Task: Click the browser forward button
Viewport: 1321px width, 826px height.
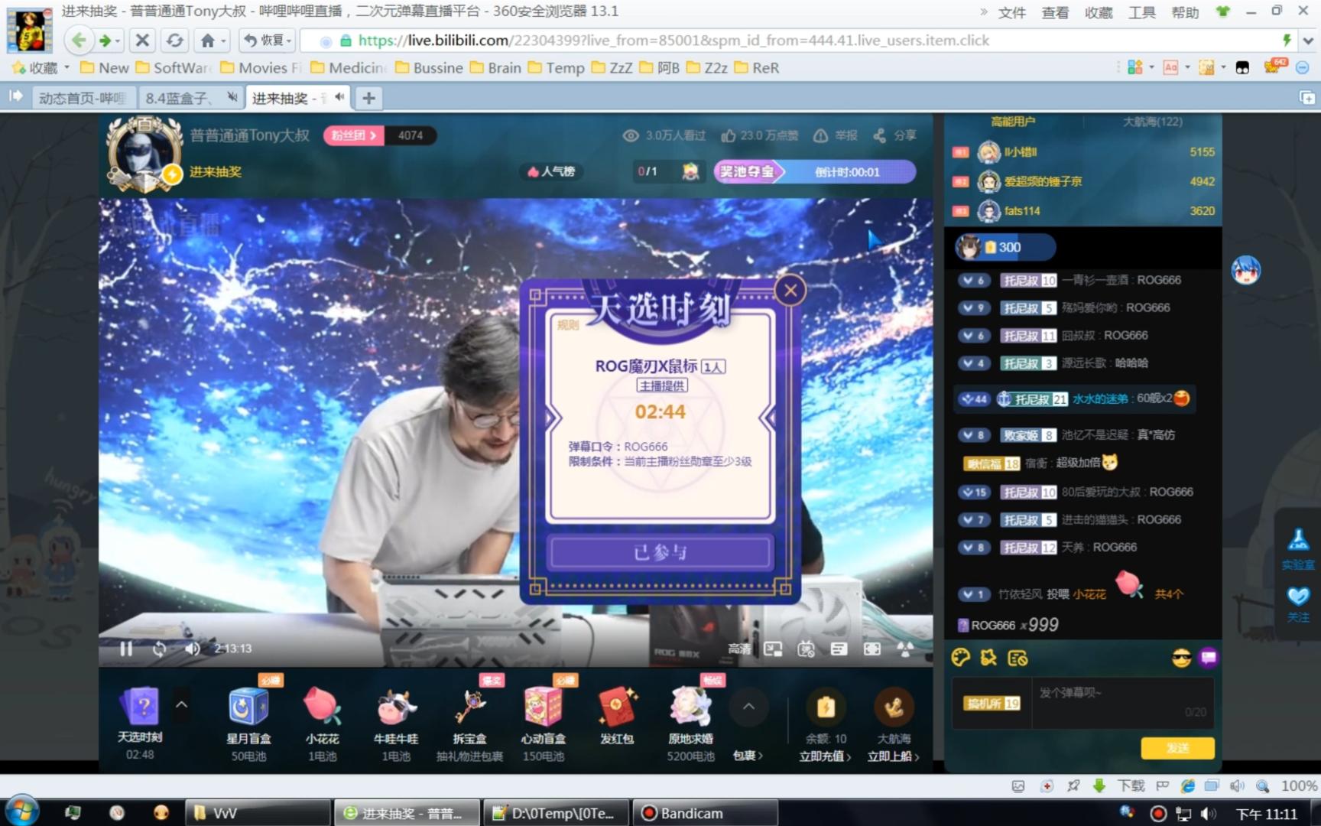Action: point(105,41)
